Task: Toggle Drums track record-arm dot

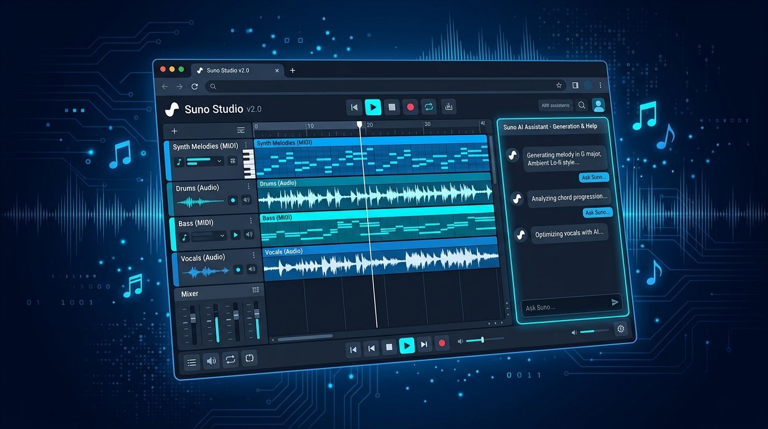Action: 233,200
